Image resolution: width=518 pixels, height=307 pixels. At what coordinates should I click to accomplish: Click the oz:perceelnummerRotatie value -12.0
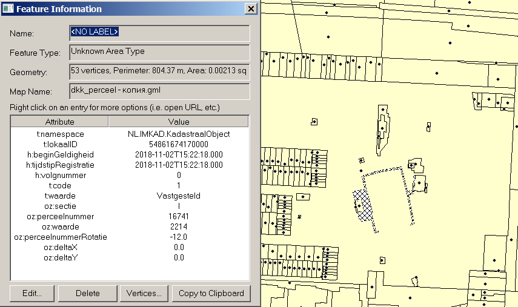[178, 237]
